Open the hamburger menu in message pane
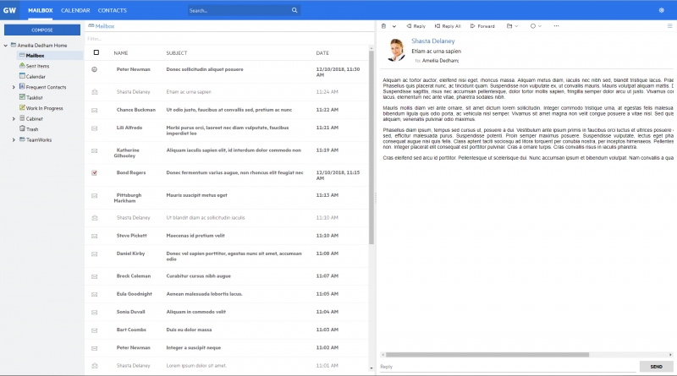 click(x=670, y=26)
